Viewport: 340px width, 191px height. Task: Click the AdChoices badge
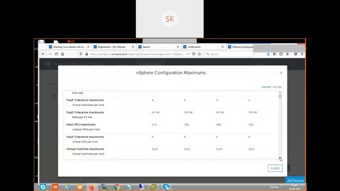(x=295, y=180)
